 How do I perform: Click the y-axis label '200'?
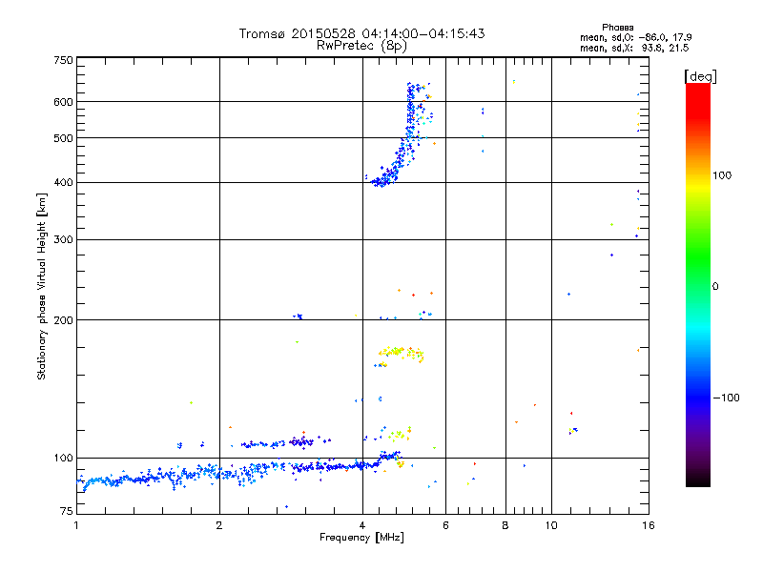click(63, 320)
